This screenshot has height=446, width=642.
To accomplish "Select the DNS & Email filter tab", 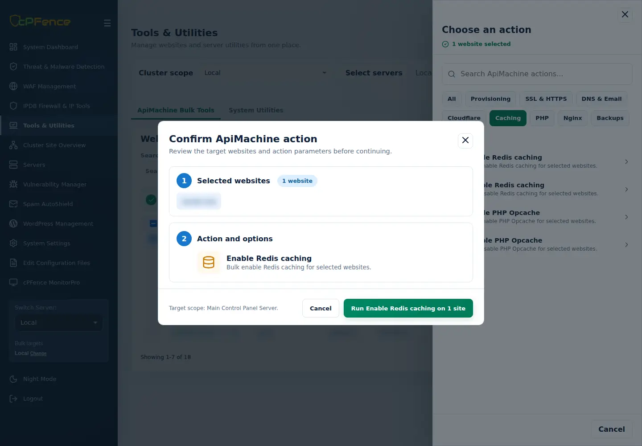I will [x=601, y=99].
